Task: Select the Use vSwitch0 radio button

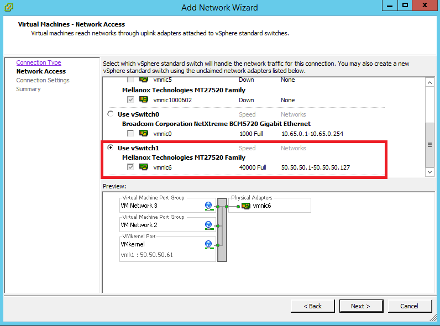Action: point(111,114)
